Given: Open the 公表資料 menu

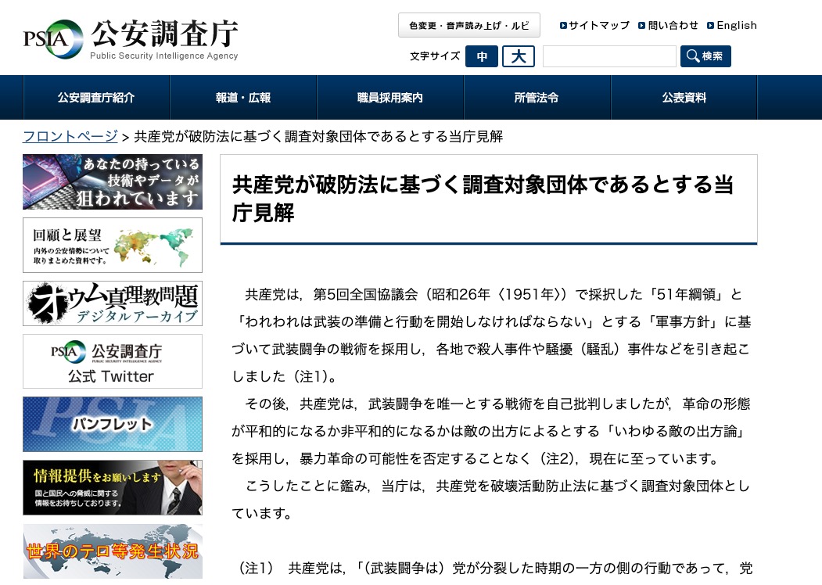Looking at the screenshot, I should 684,98.
